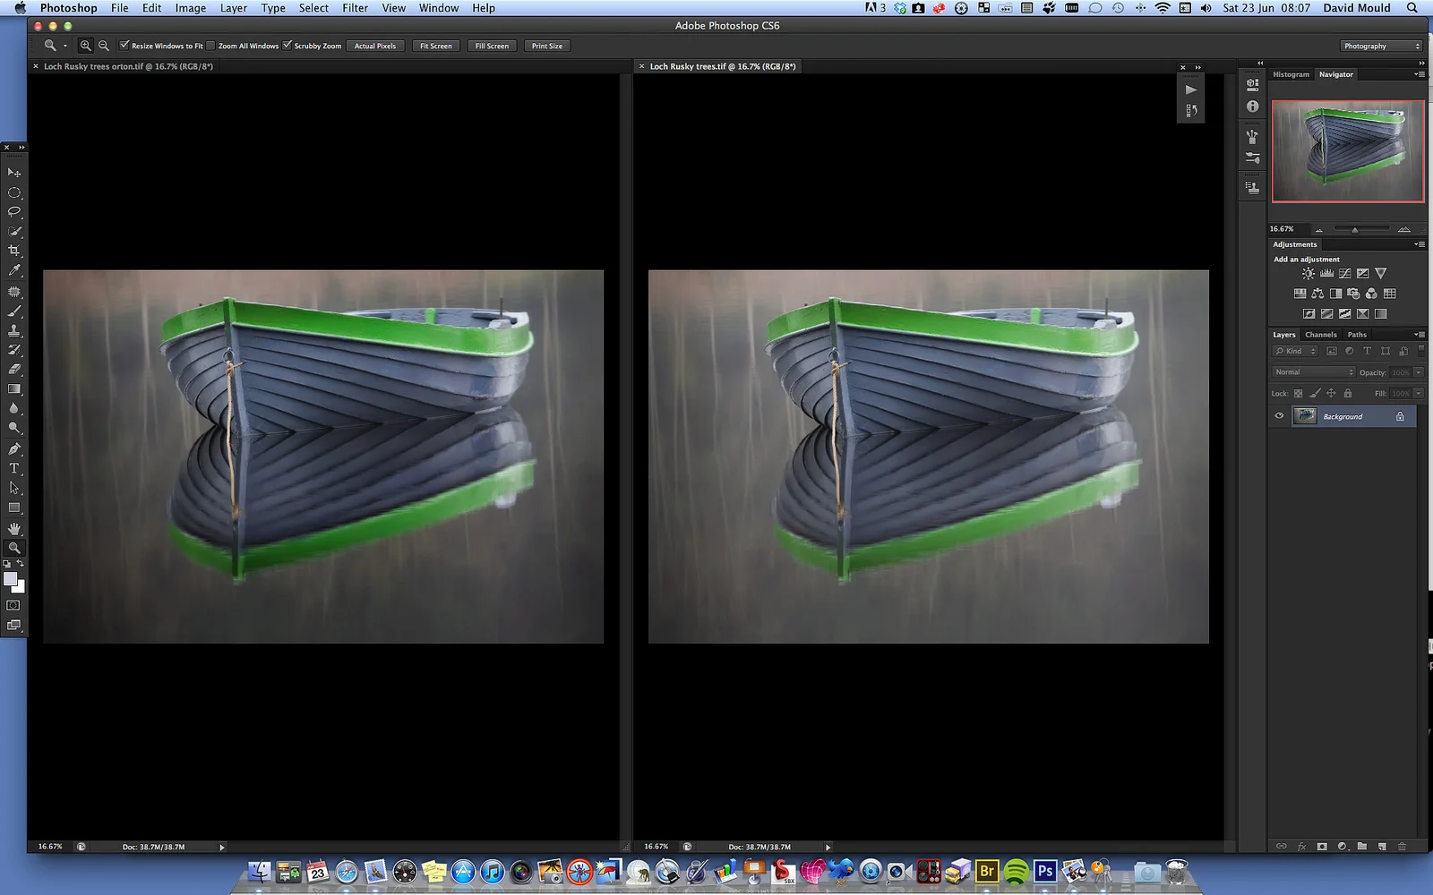Open the Layers panel options menu

click(x=1420, y=335)
